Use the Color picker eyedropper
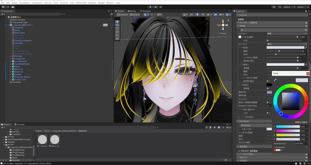Image resolution: width=311 pixels, height=165 pixels. tap(275, 80)
